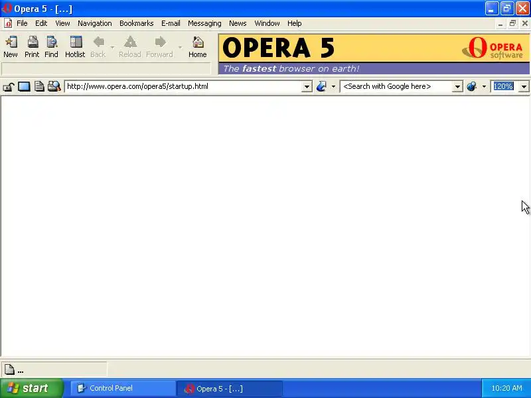Open the Window menu

(x=267, y=23)
